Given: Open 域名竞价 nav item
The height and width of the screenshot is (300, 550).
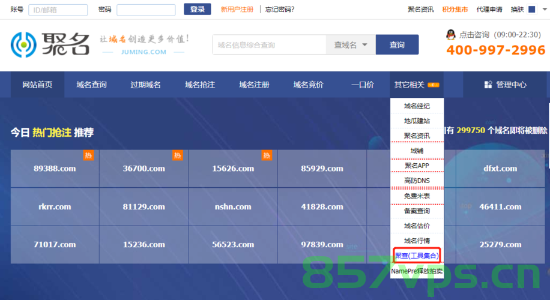Looking at the screenshot, I should point(308,85).
